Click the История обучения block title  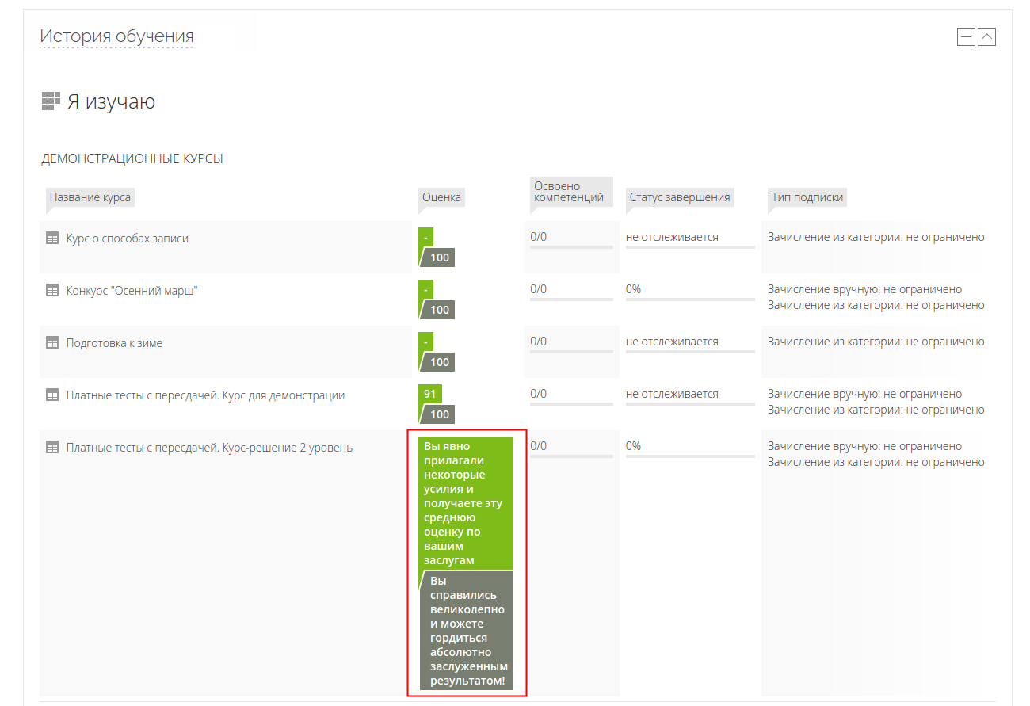point(116,36)
